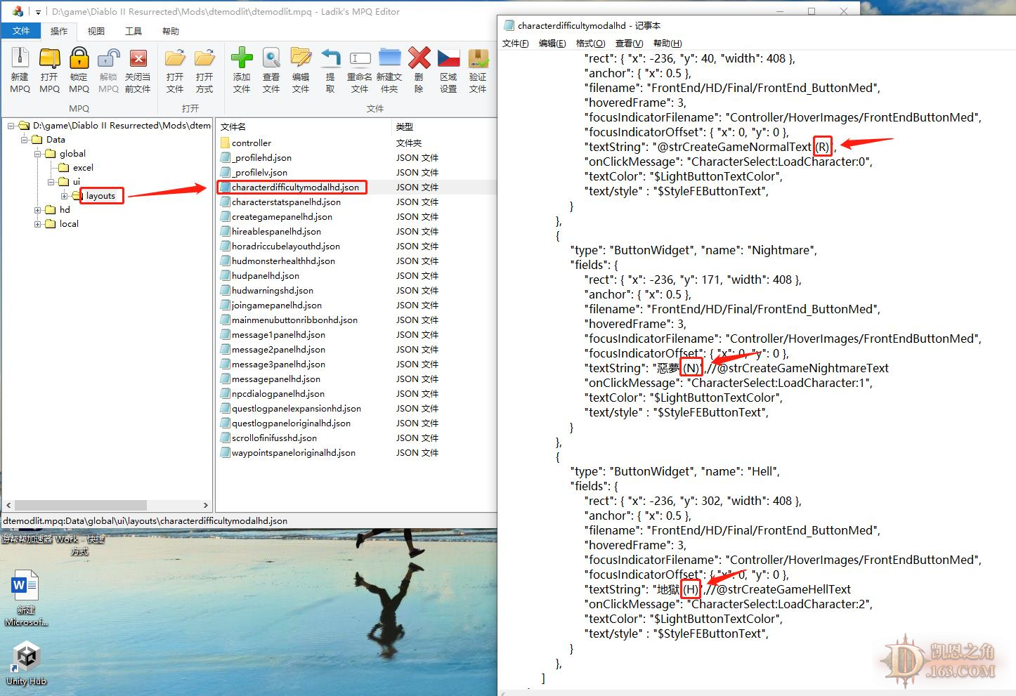Open Notepad 帮助(H) menu

click(x=667, y=44)
